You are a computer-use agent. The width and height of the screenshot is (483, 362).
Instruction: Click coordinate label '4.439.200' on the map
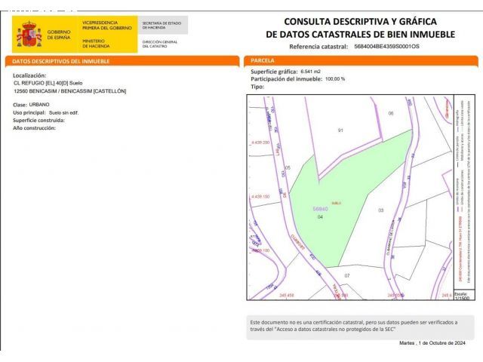click(x=260, y=143)
